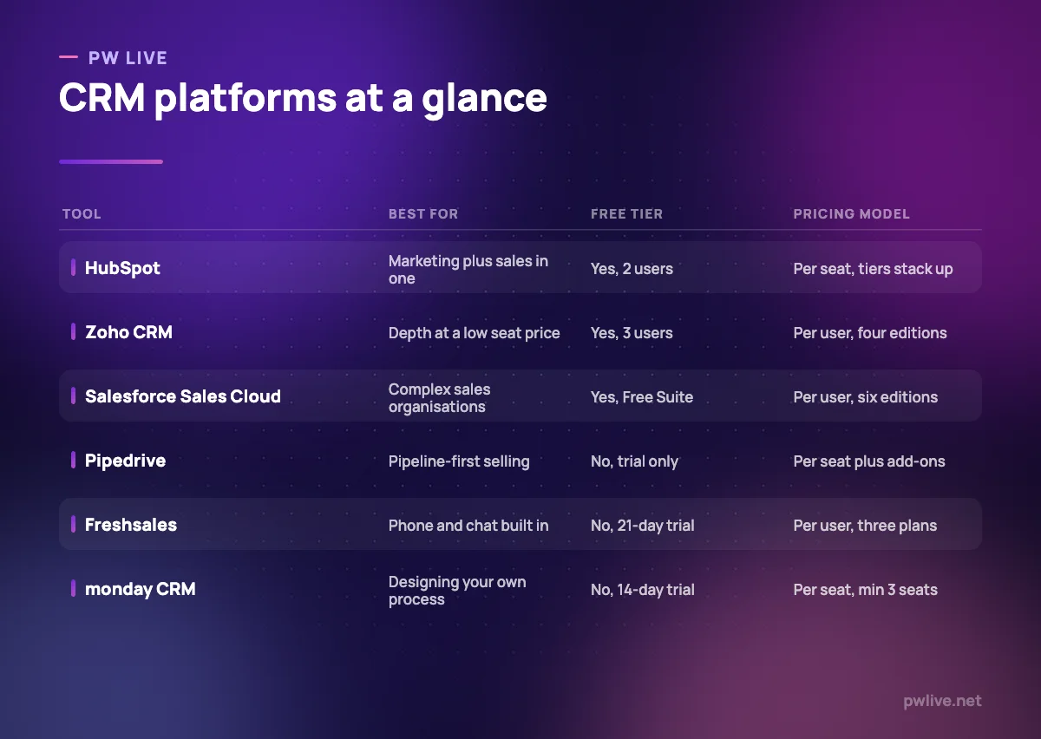Click the 'CRM platforms at a glance' title
1041x739 pixels.
pyautogui.click(x=303, y=98)
